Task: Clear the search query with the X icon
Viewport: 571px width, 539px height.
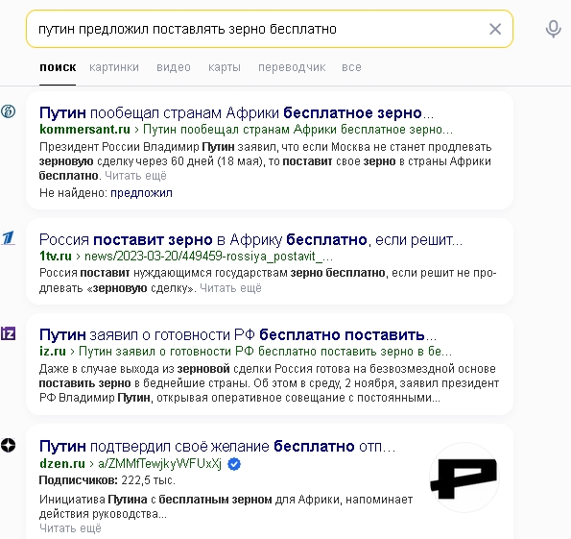Action: click(495, 29)
